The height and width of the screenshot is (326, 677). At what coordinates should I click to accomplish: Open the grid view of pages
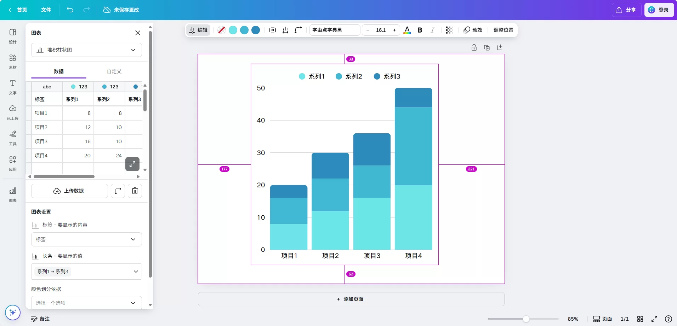coord(640,319)
